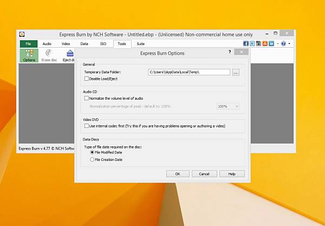Click the StumbleUpon share icon
This screenshot has width=325, height=226.
click(x=265, y=43)
